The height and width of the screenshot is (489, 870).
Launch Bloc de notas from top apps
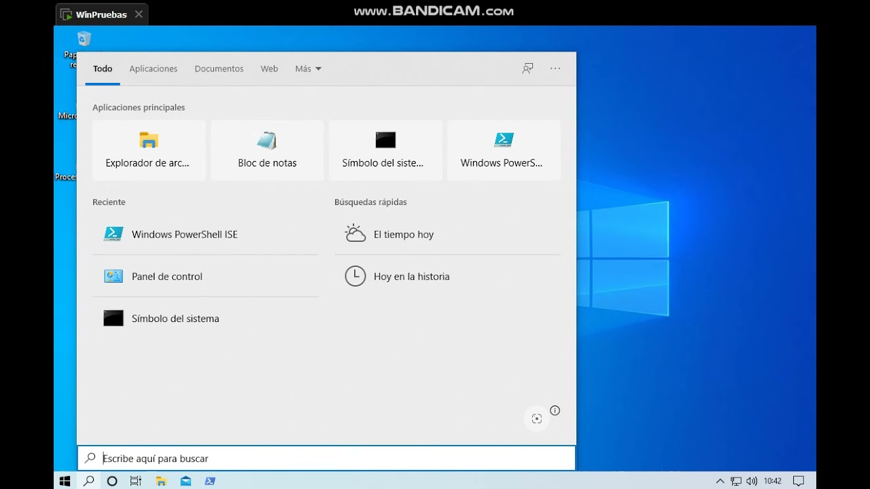tap(267, 150)
